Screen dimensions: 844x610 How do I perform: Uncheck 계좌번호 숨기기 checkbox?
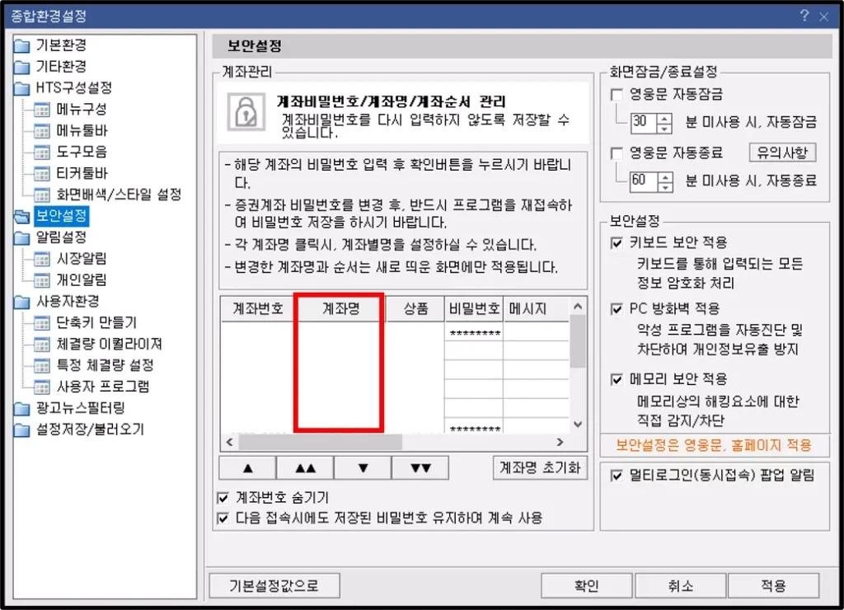point(223,498)
